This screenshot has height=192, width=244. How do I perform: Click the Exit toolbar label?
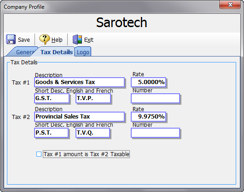coord(89,40)
